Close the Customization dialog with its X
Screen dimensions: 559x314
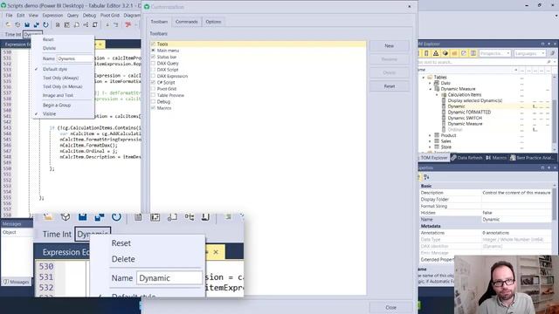[x=410, y=6]
